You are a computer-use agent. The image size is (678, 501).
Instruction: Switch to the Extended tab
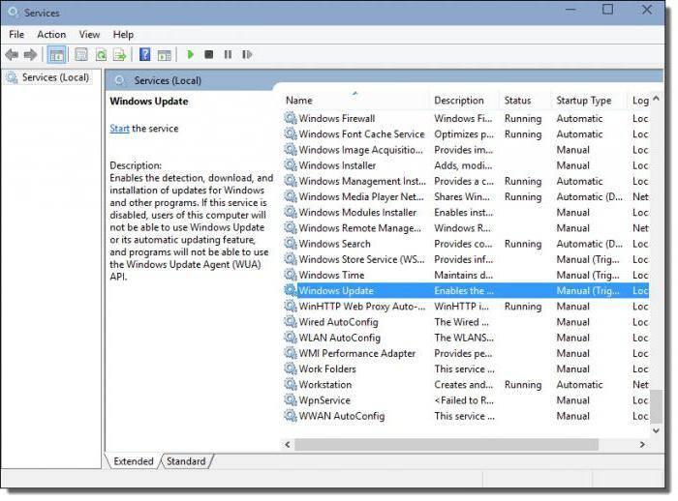point(134,461)
